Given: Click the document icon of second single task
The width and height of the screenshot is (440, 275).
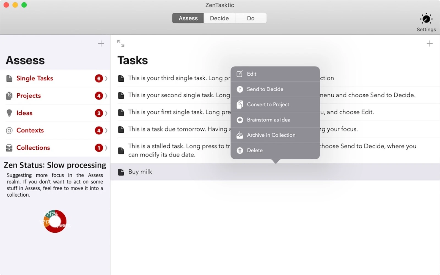Looking at the screenshot, I should (x=121, y=95).
